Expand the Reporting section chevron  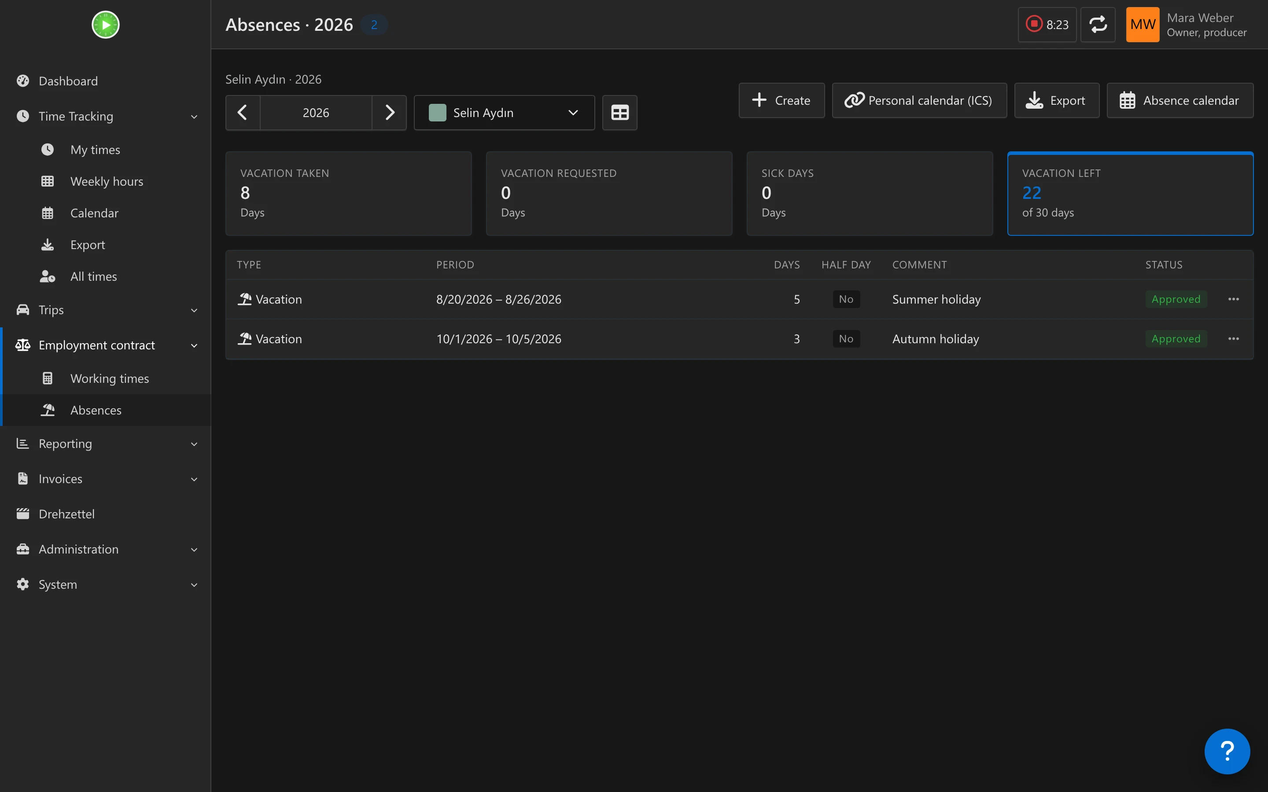(194, 444)
